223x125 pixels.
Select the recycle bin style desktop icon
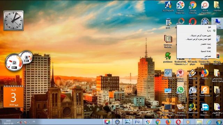[x=168, y=23]
